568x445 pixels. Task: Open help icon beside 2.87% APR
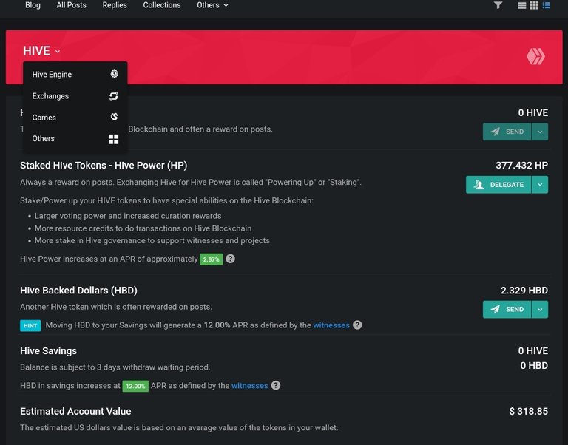click(231, 259)
